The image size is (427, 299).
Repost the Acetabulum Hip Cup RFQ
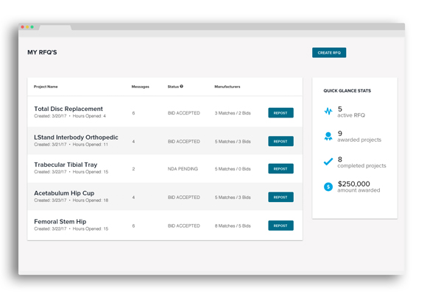(x=280, y=197)
